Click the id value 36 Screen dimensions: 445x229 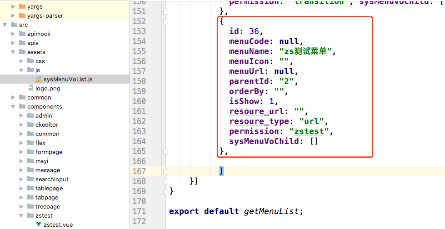click(x=254, y=31)
